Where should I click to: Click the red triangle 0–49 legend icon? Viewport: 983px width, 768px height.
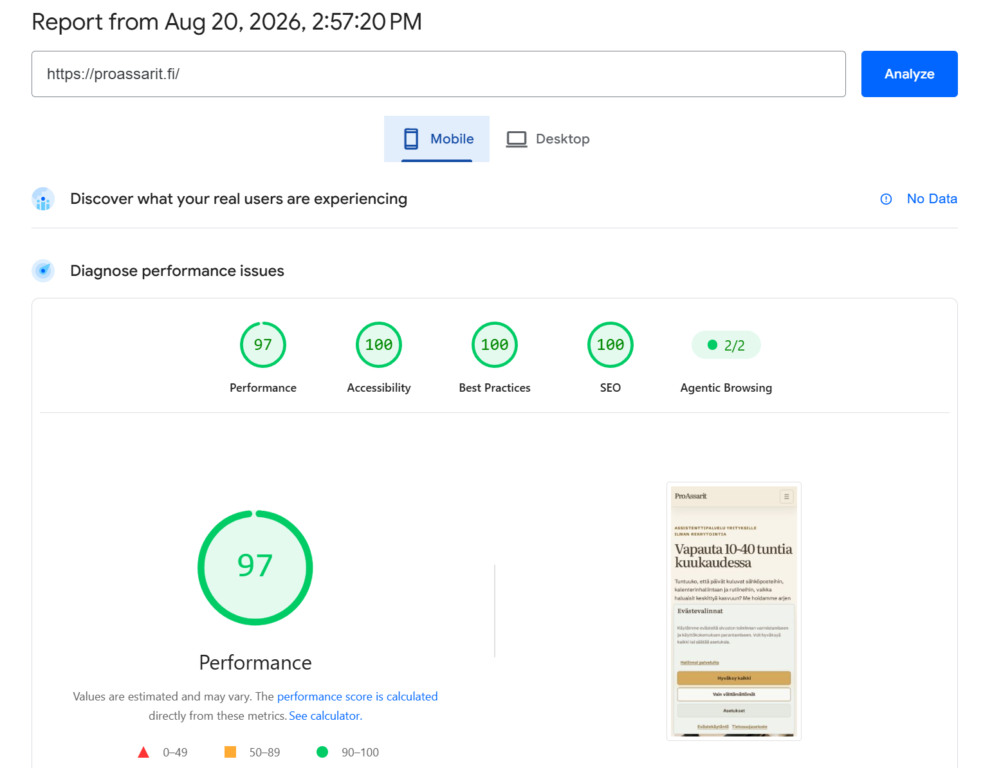click(143, 752)
